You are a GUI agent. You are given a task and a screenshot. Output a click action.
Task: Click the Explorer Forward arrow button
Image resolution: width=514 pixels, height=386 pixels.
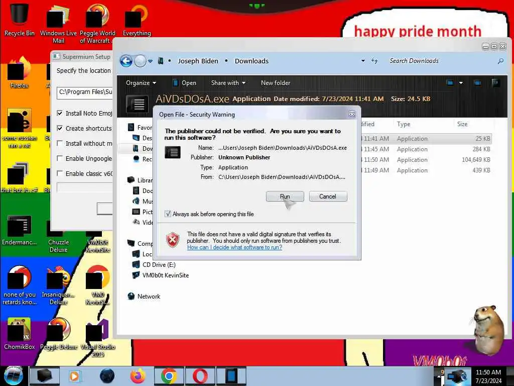coord(141,61)
